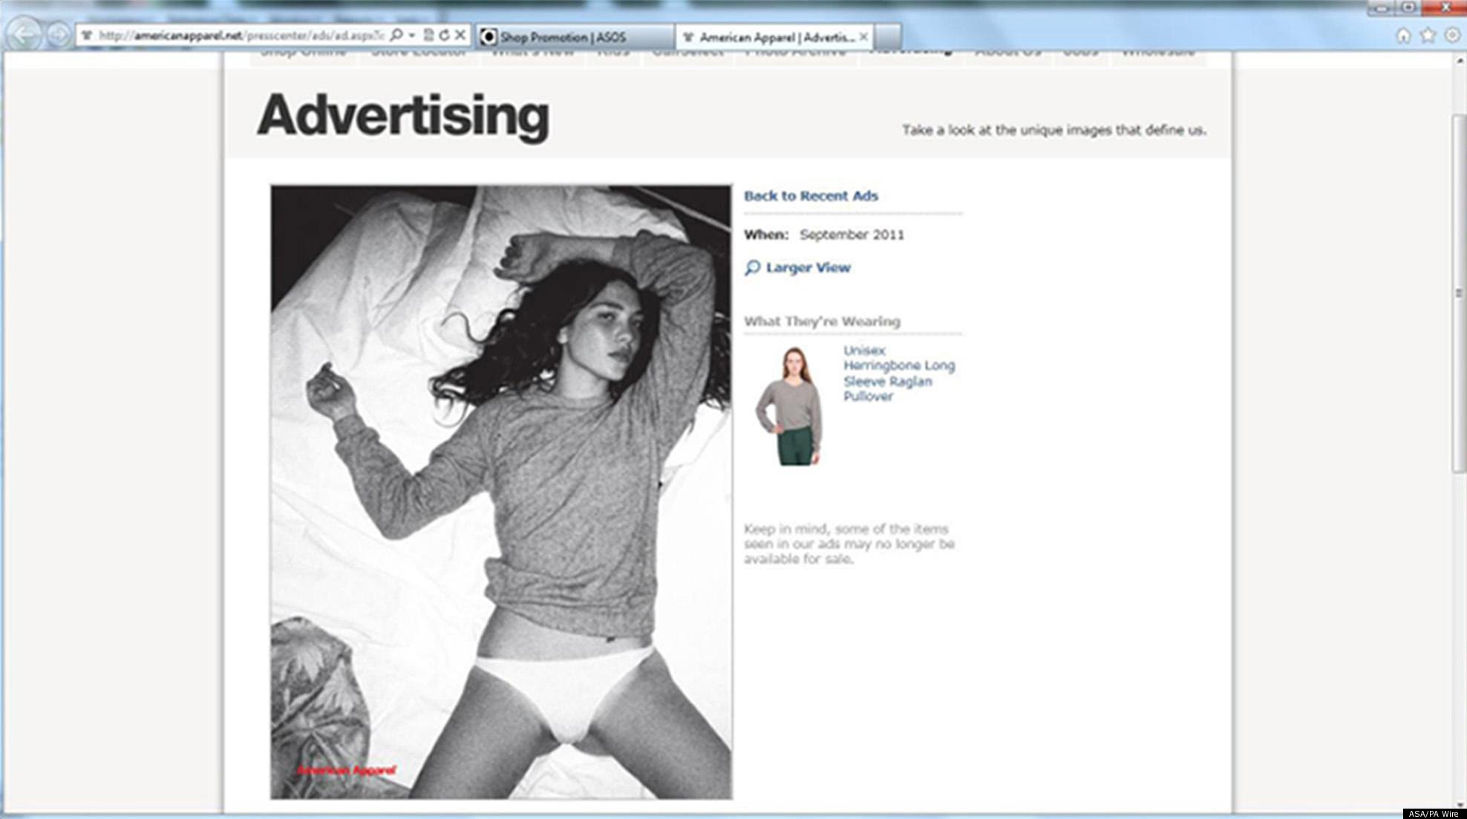Click the grey pullover product thumbnail
This screenshot has height=819, width=1467.
point(789,405)
